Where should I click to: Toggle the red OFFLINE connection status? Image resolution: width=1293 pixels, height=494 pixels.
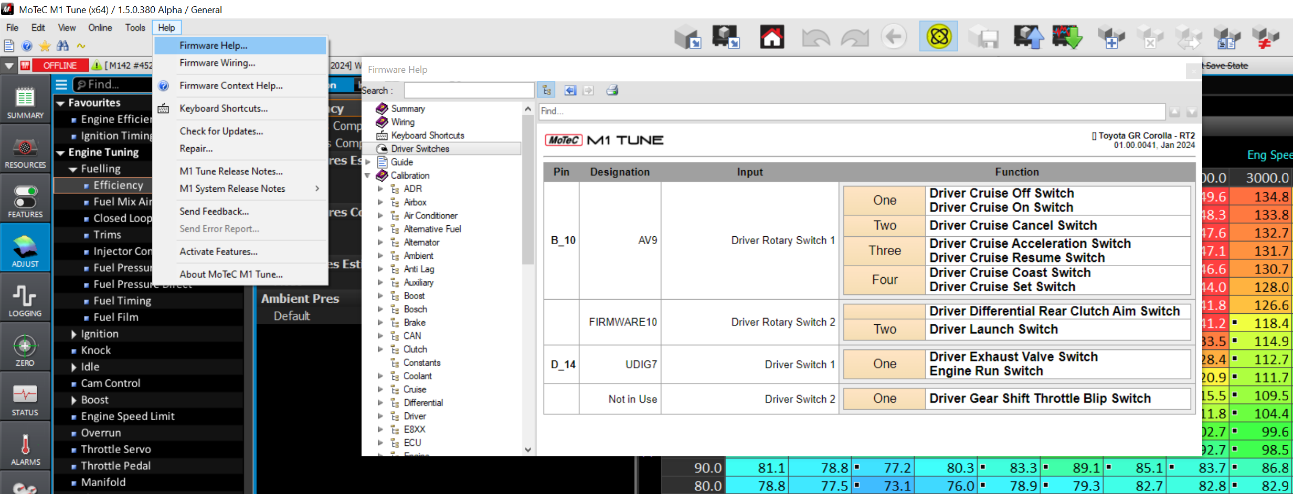coord(60,65)
